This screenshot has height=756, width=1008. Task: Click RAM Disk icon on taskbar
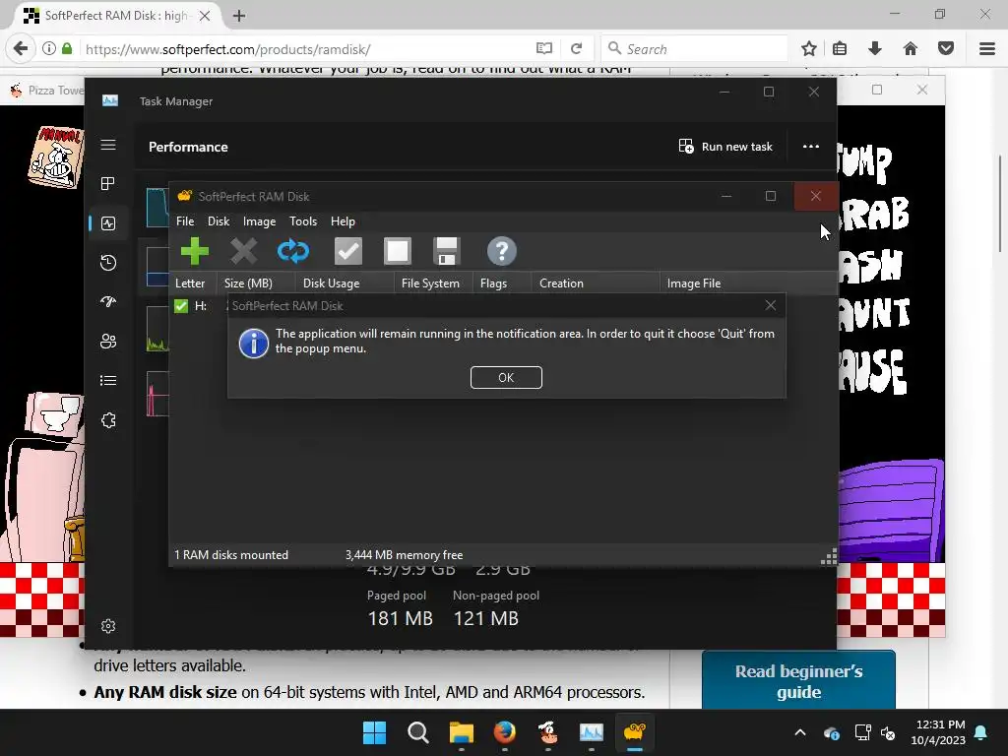635,732
